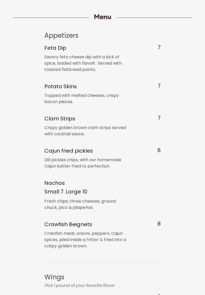Open the Crawfish Beignets menu item
Image resolution: width=205 pixels, height=295 pixels.
click(x=68, y=225)
